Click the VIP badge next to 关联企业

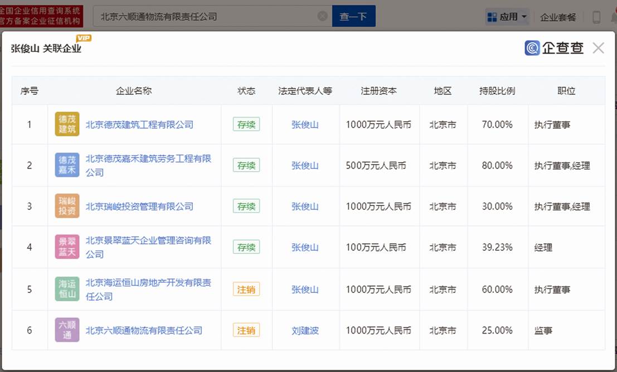click(84, 38)
